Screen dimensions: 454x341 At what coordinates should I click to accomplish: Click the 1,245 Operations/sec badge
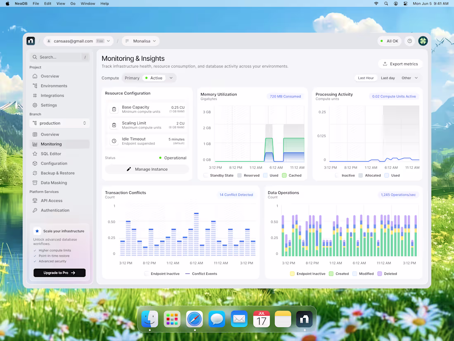(398, 195)
